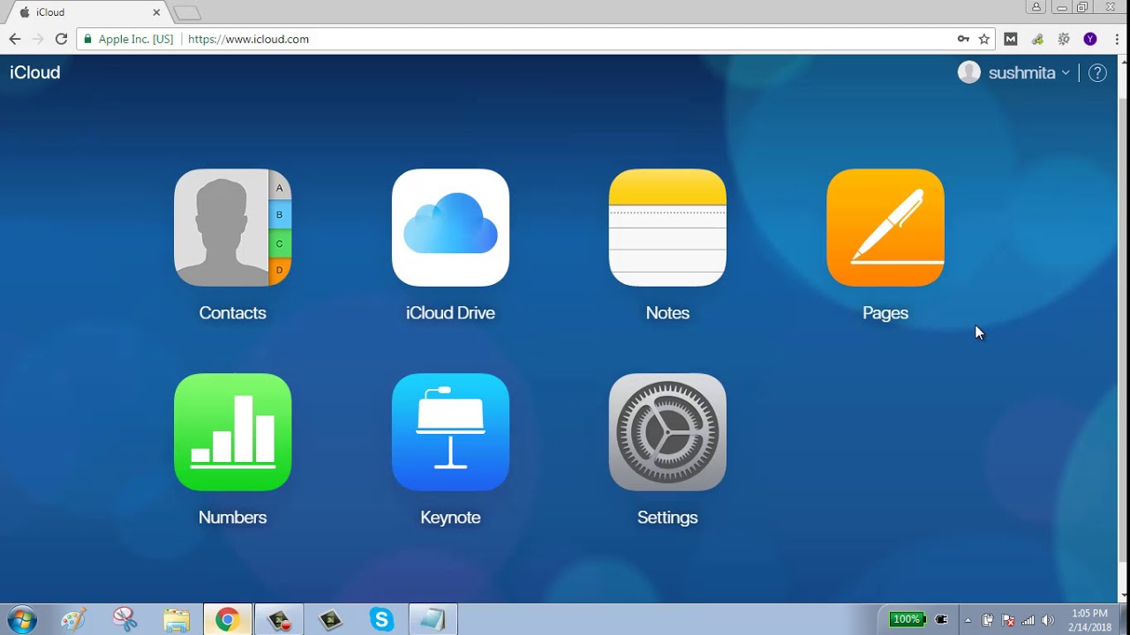Viewport: 1130px width, 635px height.
Task: Click the Apple Inc. secure lock badge
Action: (129, 39)
